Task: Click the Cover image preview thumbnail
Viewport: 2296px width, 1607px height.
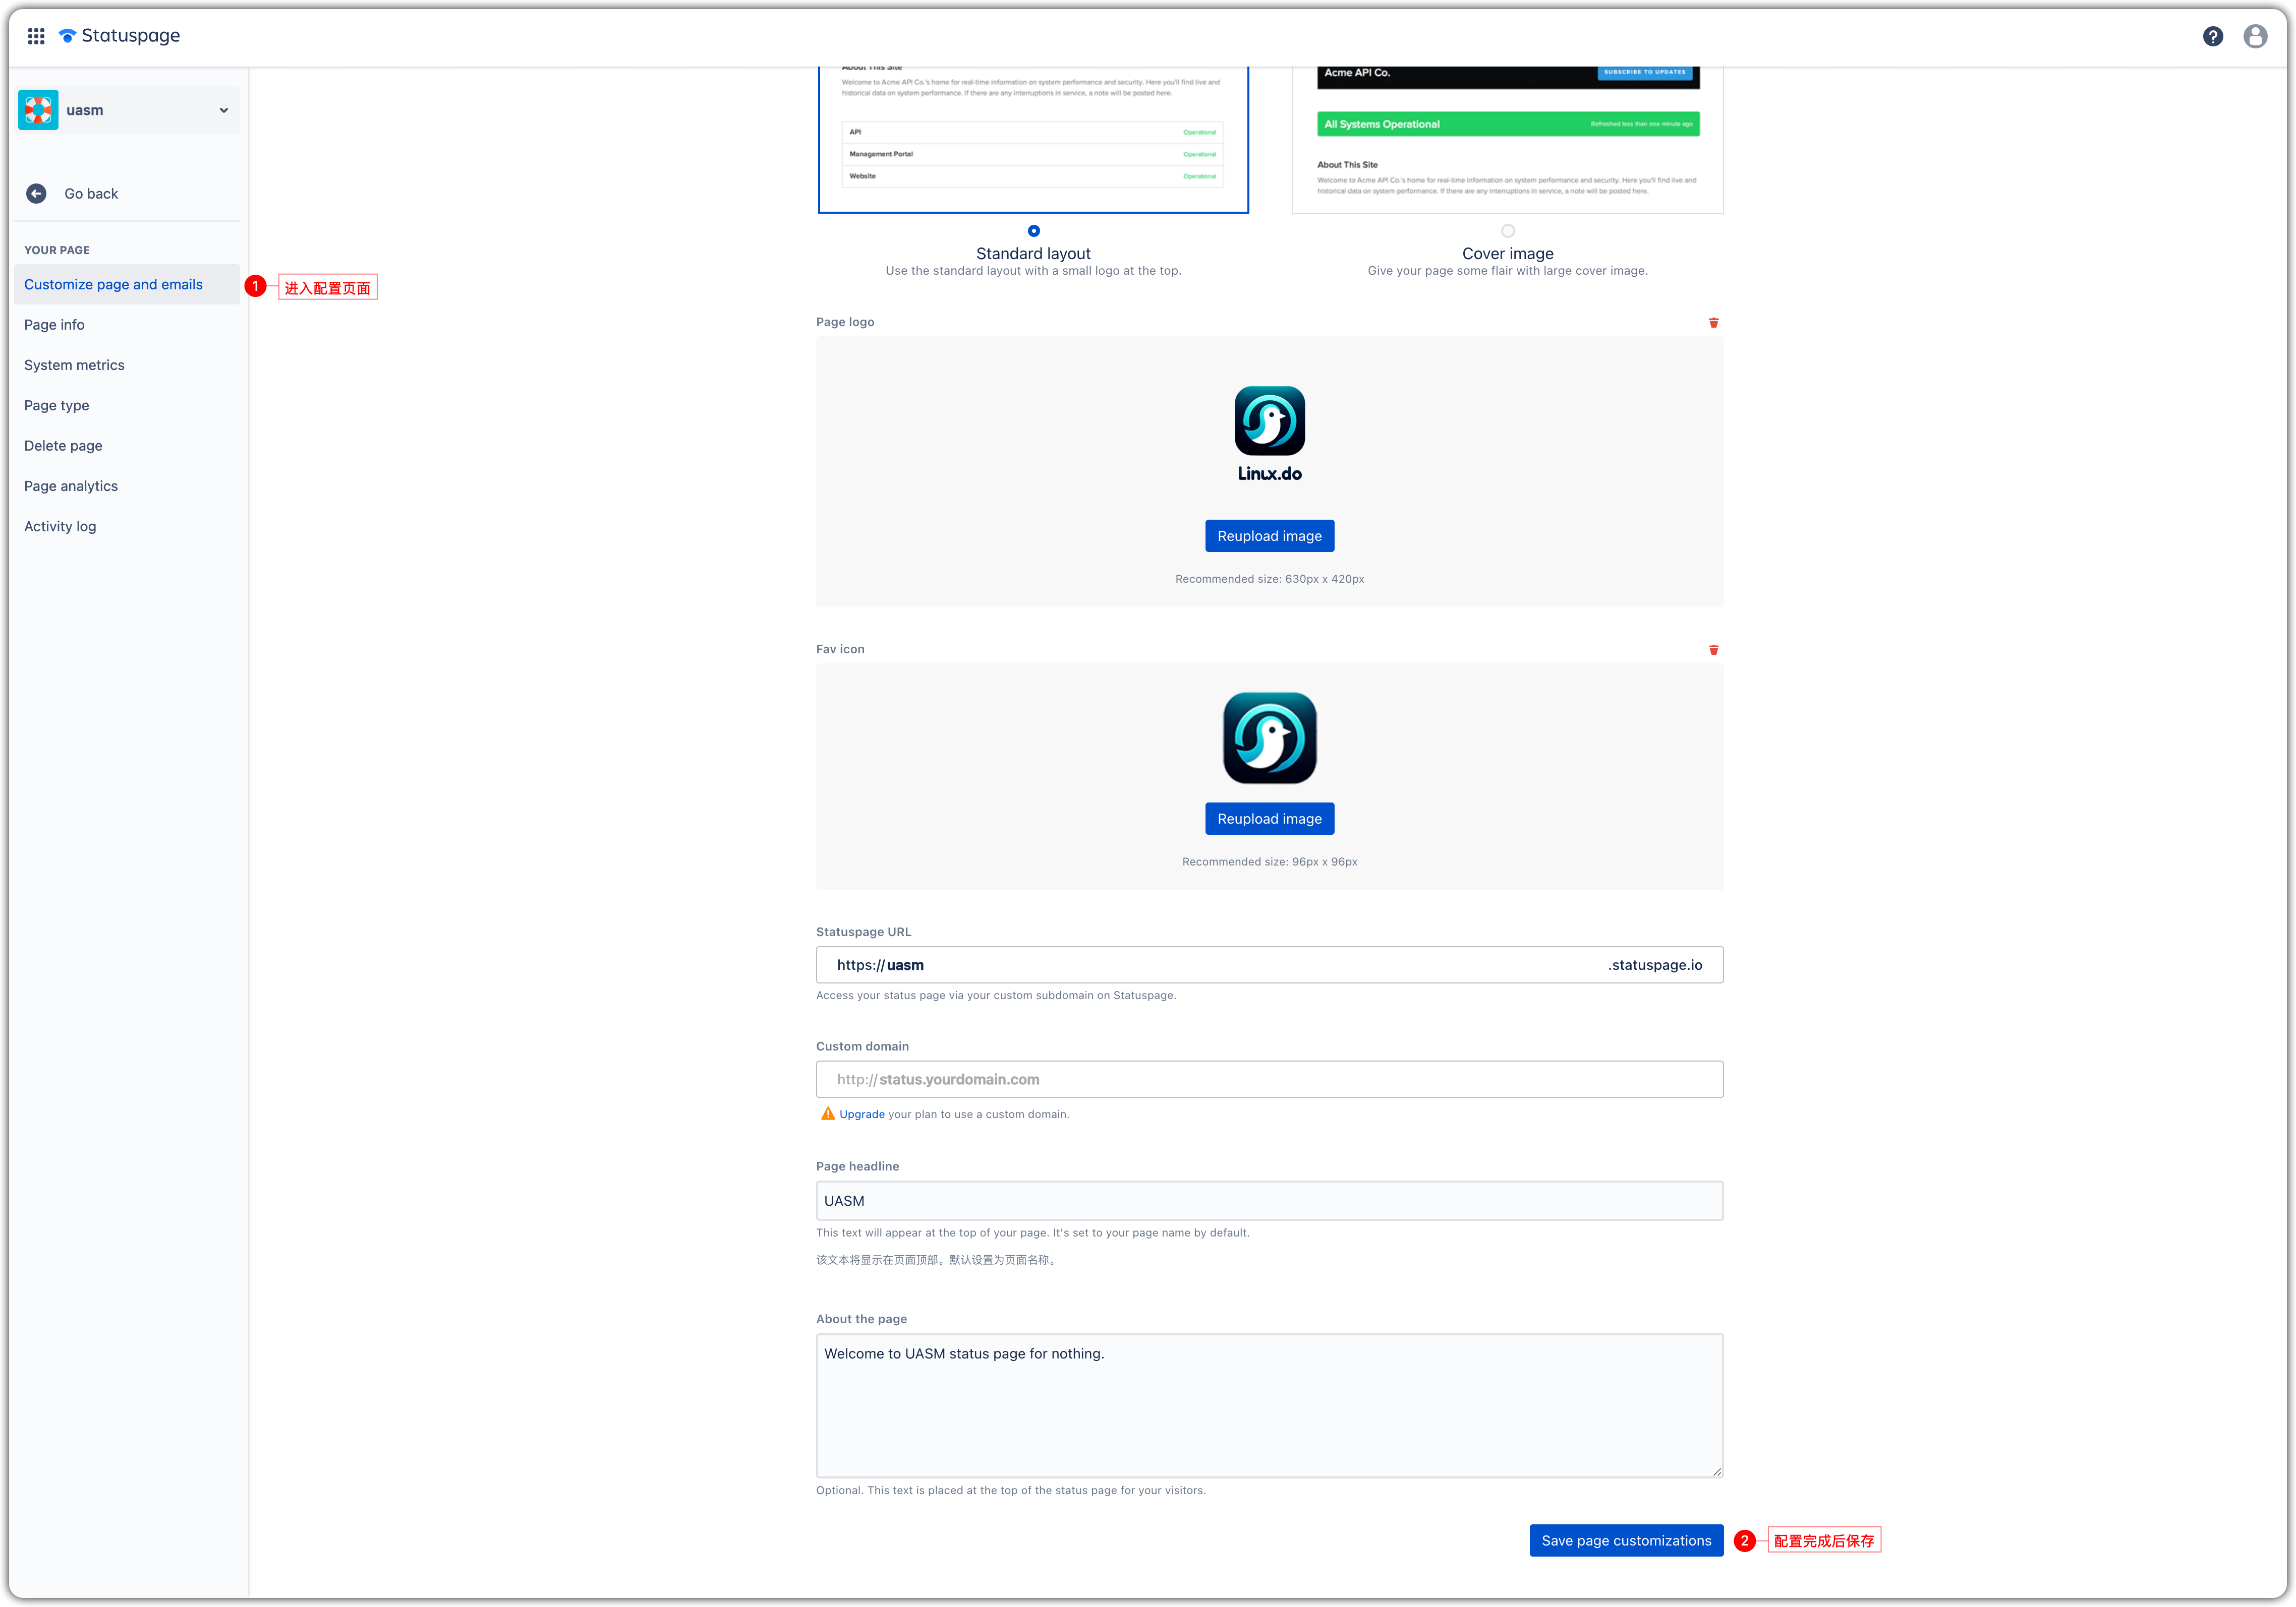Action: pos(1507,140)
